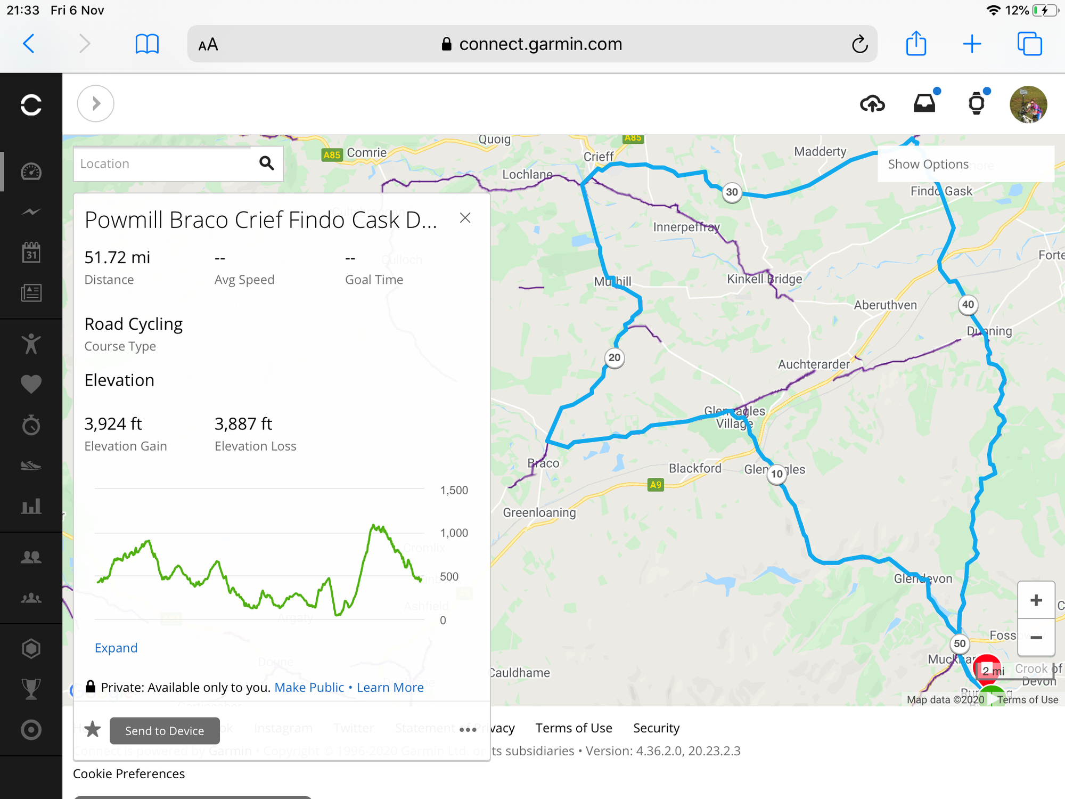Expand the sidebar with the arrow chevron
The width and height of the screenshot is (1065, 799).
pyautogui.click(x=95, y=103)
